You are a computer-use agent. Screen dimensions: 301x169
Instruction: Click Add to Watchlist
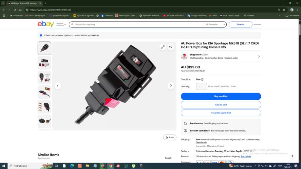tap(221, 113)
